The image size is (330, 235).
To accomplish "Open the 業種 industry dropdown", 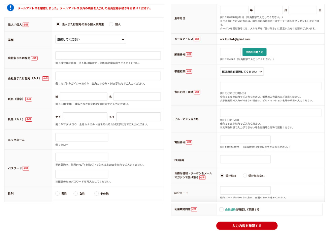I will coord(91,39).
